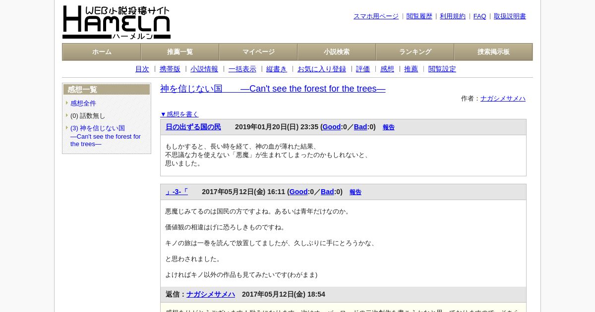Open the 感想 link in submenu

[387, 69]
